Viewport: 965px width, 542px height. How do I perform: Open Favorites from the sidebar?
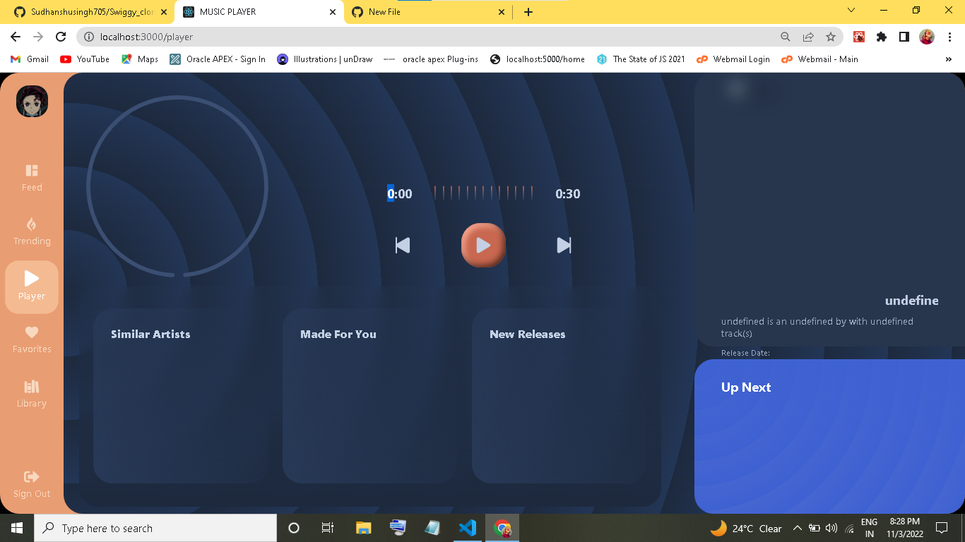[31, 339]
